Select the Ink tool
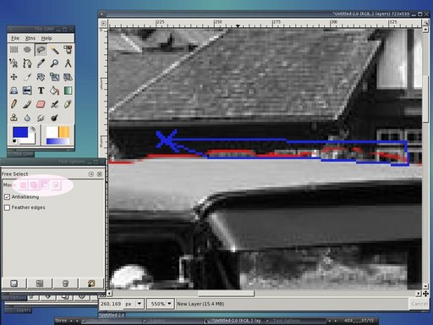This screenshot has width=433, height=325. (68, 104)
